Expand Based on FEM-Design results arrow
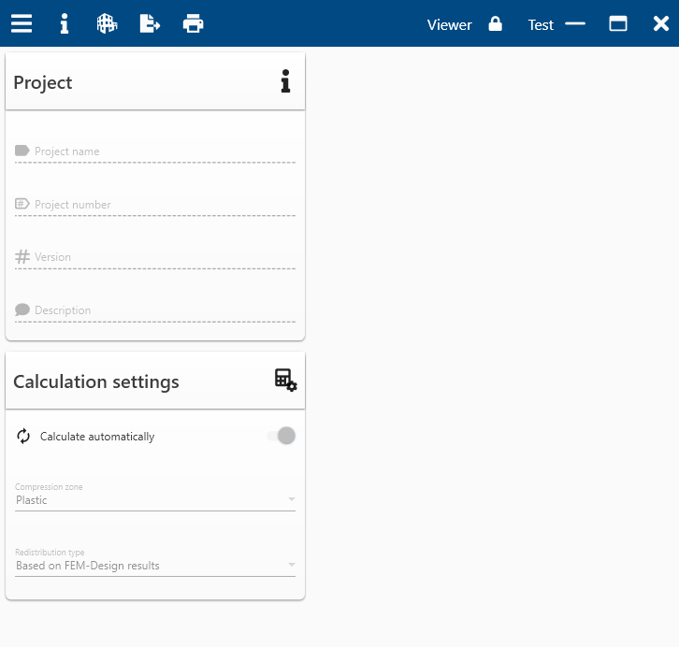The image size is (679, 647). click(292, 565)
